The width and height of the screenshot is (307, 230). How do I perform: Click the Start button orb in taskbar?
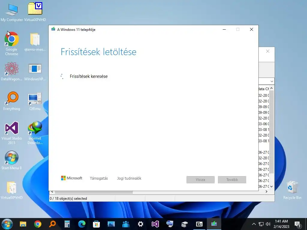click(7, 224)
